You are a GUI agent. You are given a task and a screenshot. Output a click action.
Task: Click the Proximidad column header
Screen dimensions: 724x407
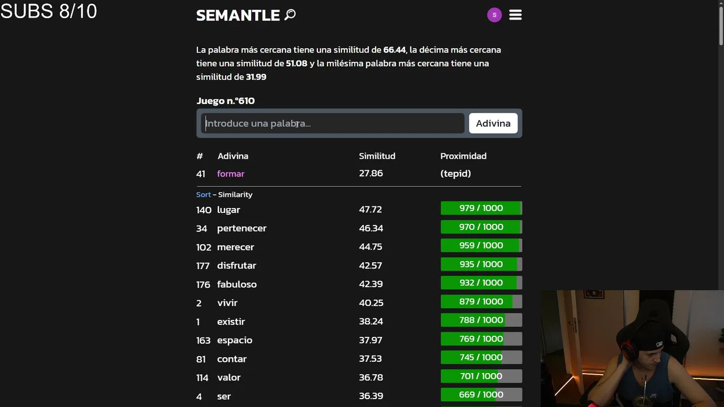click(463, 156)
